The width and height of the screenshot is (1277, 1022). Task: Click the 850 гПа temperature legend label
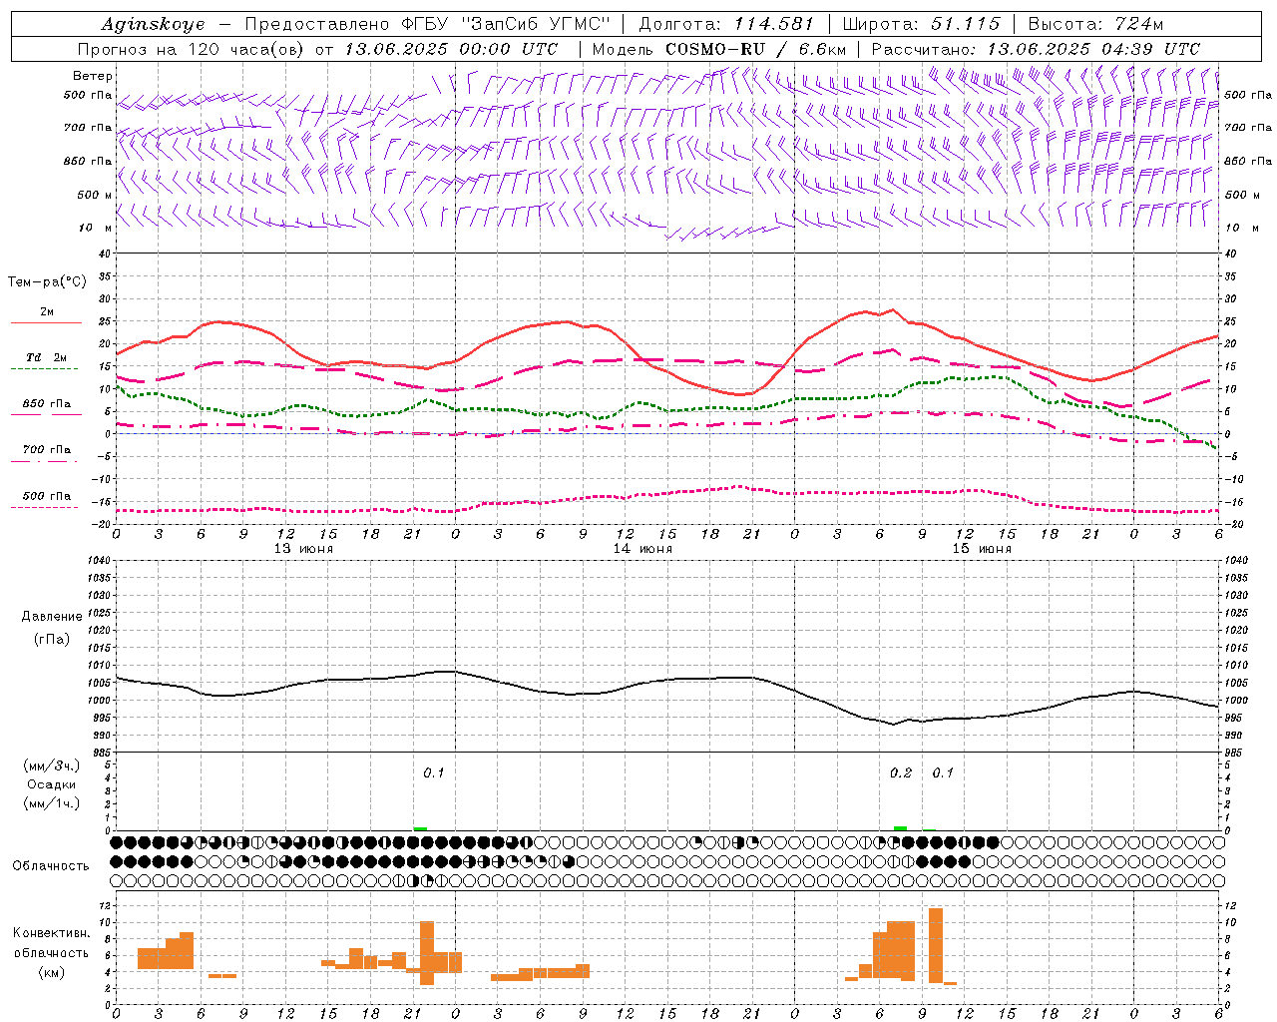[x=47, y=404]
